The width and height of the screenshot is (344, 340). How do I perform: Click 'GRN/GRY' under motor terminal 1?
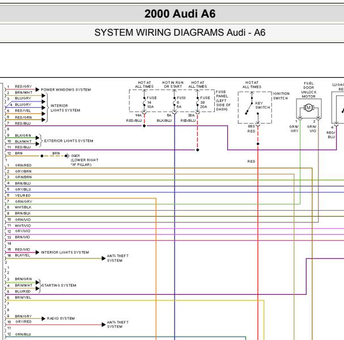pos(294,129)
